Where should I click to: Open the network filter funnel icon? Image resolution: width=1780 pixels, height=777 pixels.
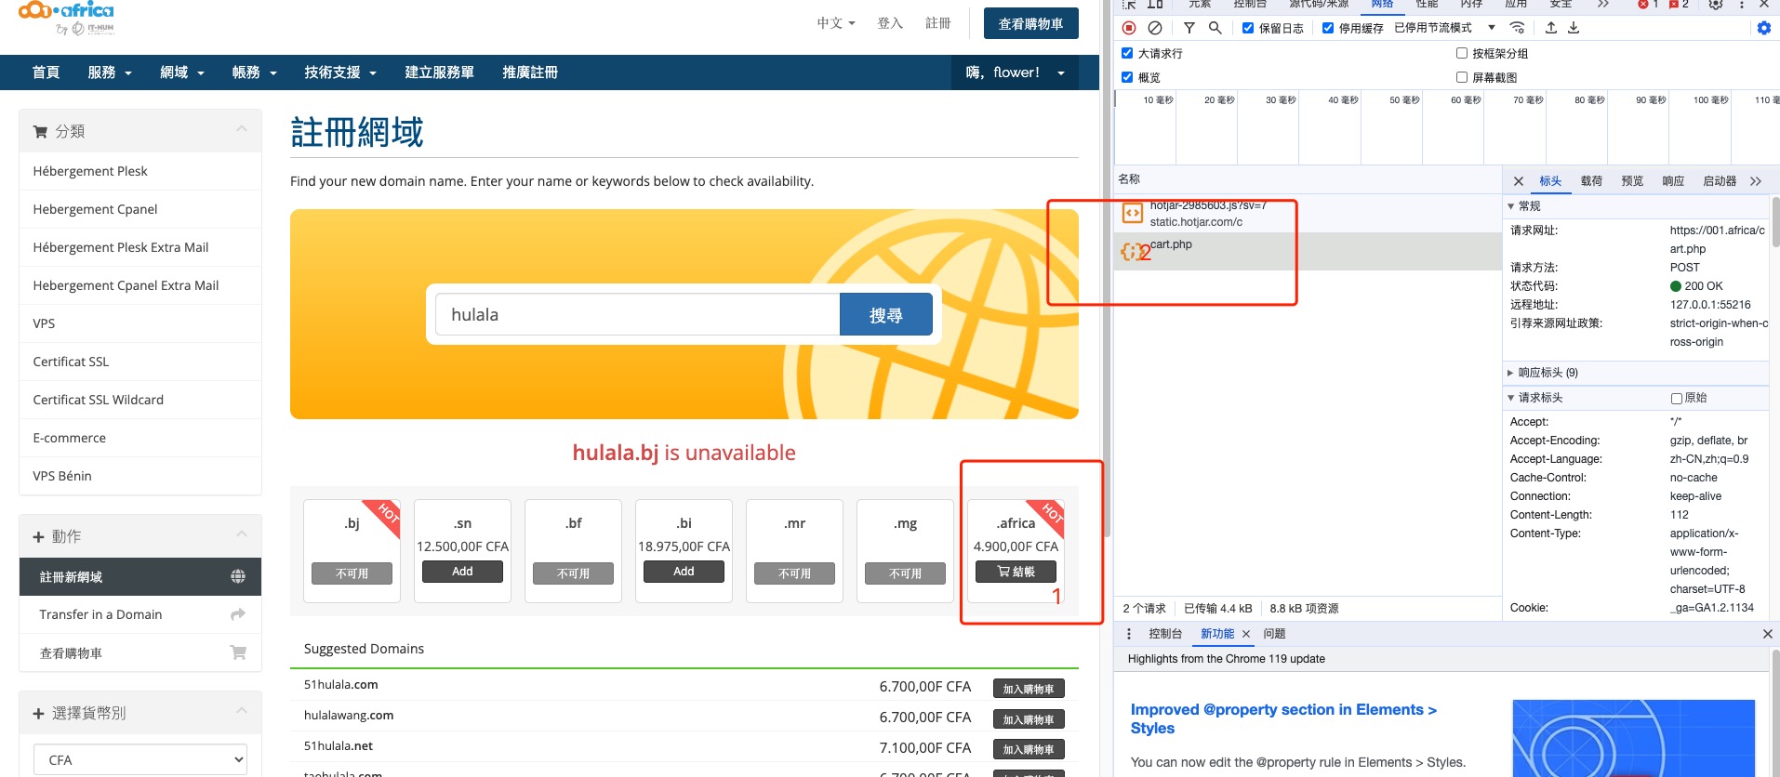click(x=1189, y=28)
